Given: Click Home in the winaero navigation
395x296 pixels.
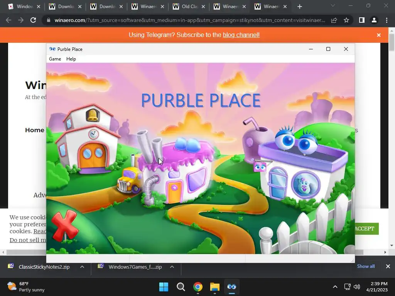Looking at the screenshot, I should [x=34, y=130].
